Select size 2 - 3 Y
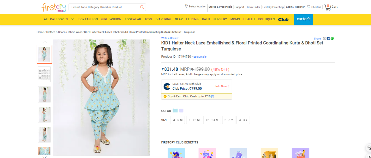Image resolution: width=371 pixels, height=158 pixels. tap(229, 120)
